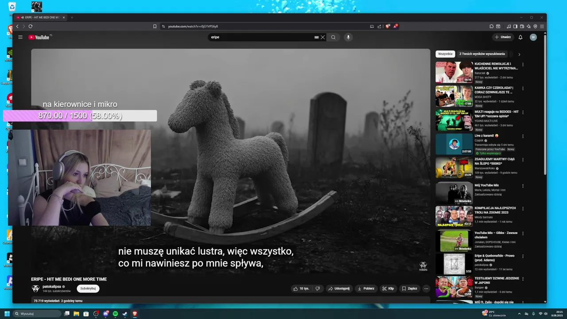Image resolution: width=567 pixels, height=319 pixels.
Task: Open the patokalipsa channel avatar
Action: 36,288
